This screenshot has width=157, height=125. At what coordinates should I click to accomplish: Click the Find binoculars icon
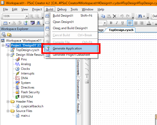tap(140, 16)
